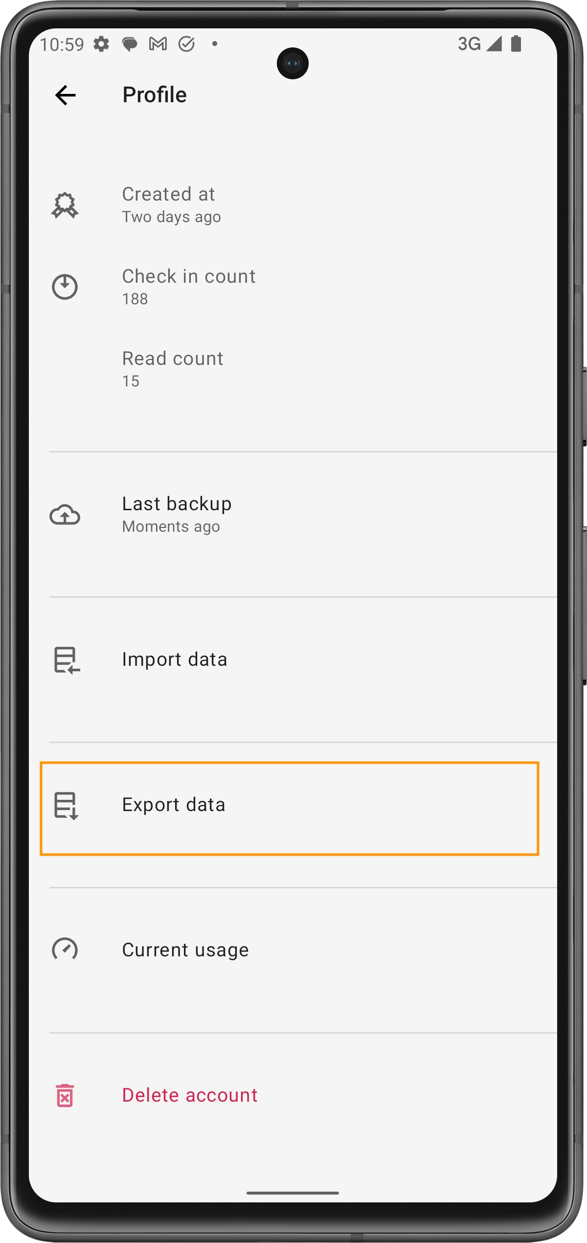Tap the Current usage gauge icon
The image size is (587, 1243).
click(65, 949)
